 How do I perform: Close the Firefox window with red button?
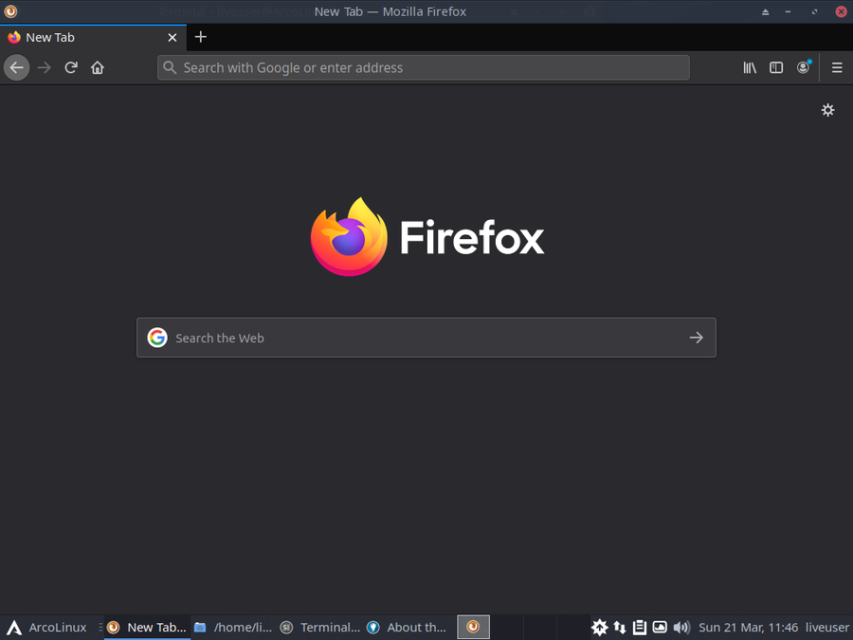[841, 11]
